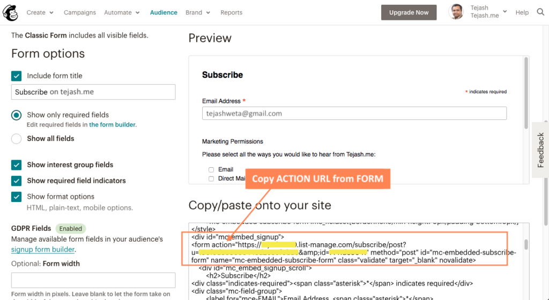
Task: Click the Upgrade Now button
Action: pyautogui.click(x=409, y=12)
